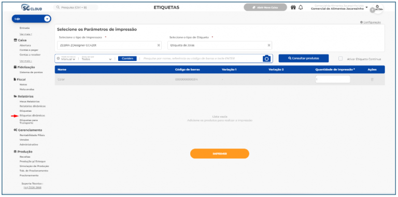Click the Variação 2 column header
Viewport: 398px width, 197px height.
[276, 70]
